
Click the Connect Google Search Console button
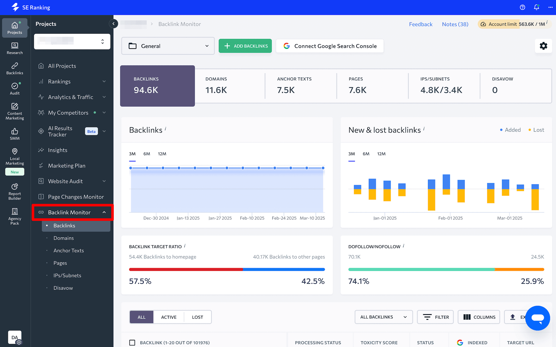(330, 46)
